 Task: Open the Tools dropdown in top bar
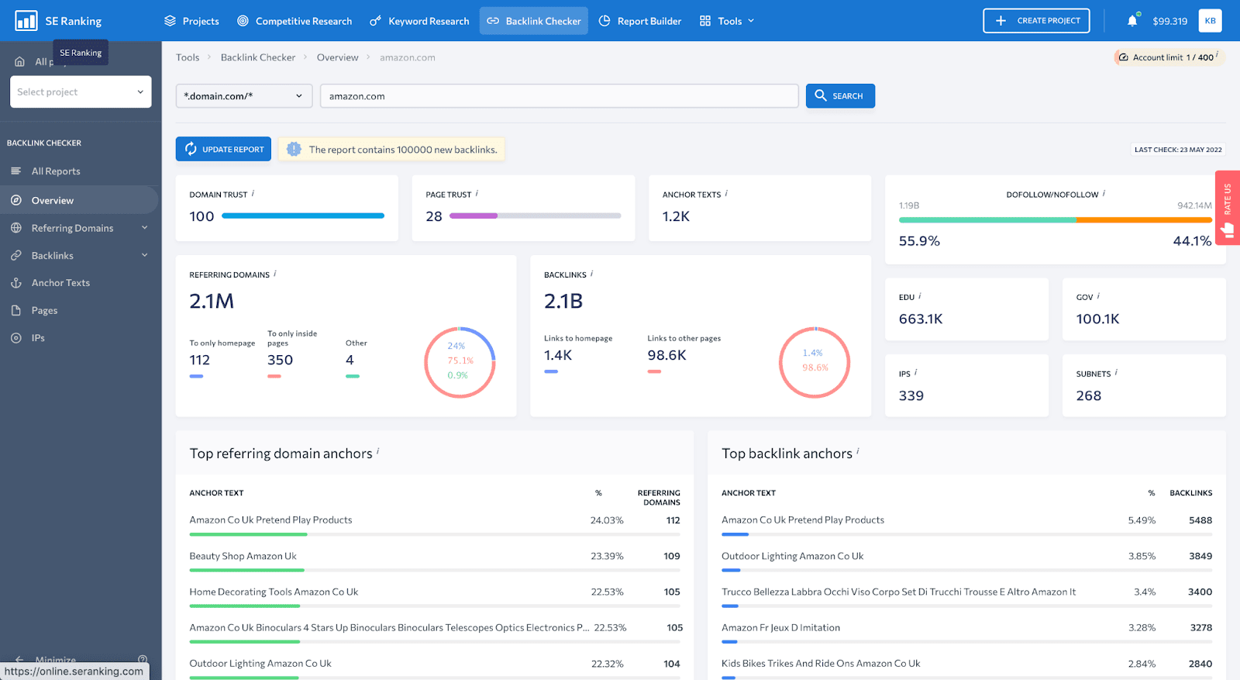[727, 21]
